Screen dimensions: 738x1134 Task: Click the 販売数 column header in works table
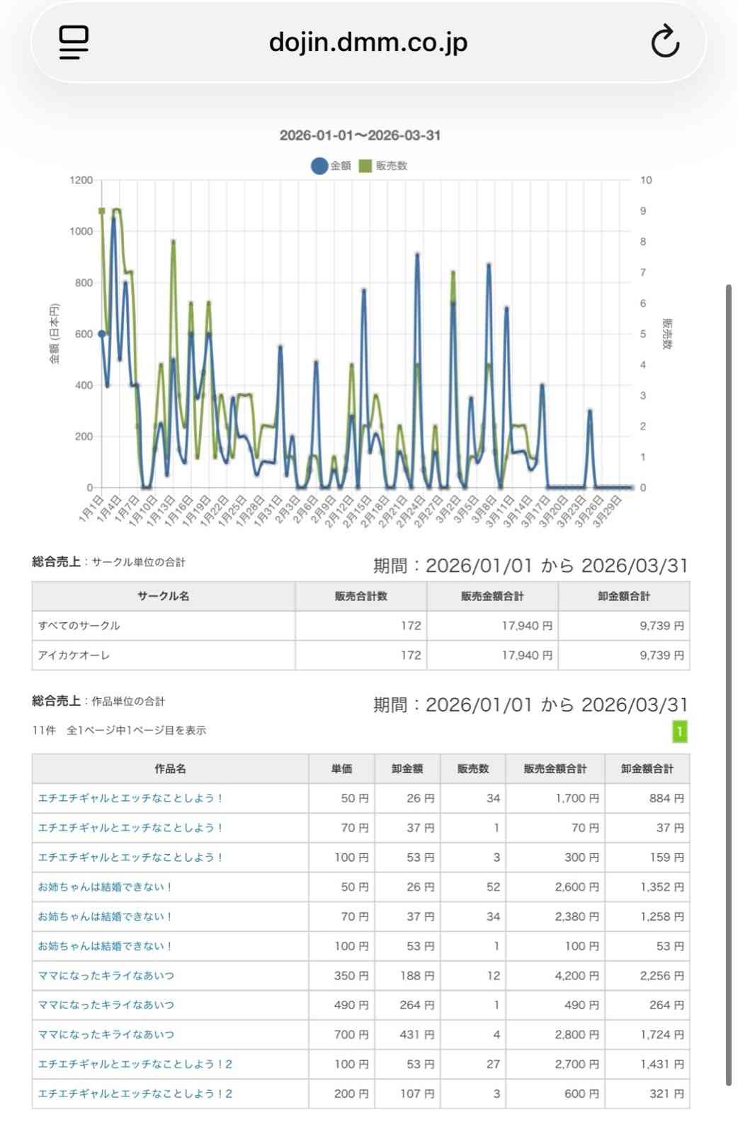(x=472, y=769)
